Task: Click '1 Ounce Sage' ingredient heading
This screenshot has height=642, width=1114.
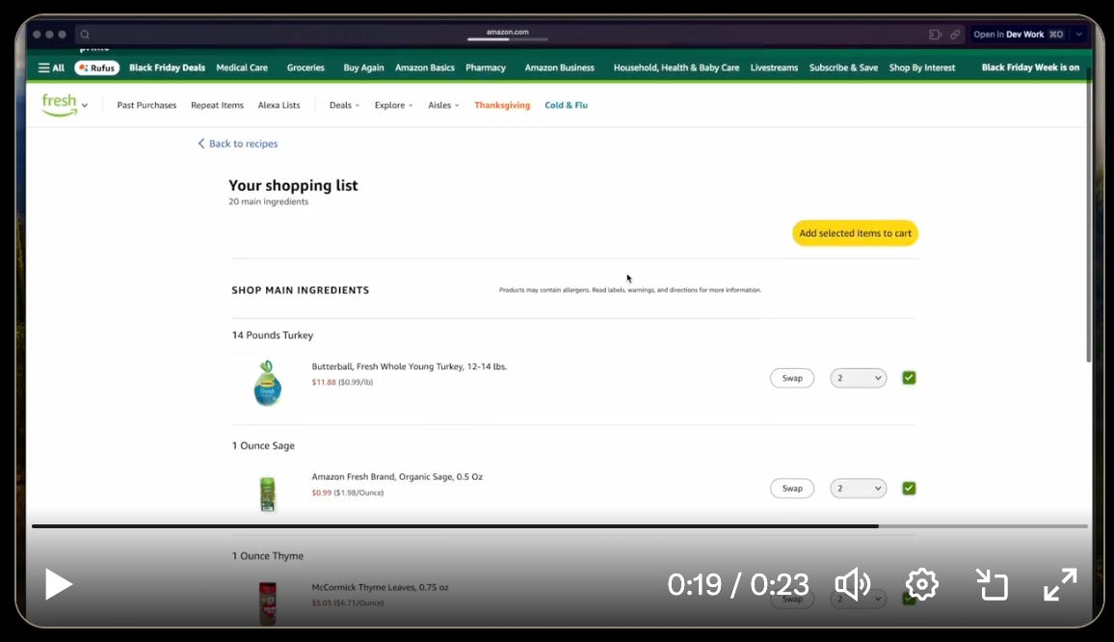Action: pos(263,445)
